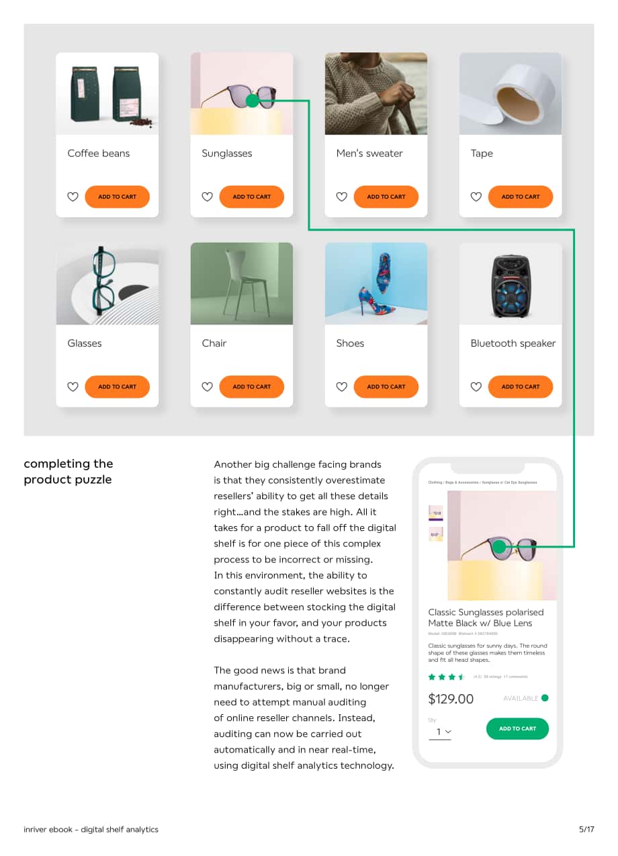Image resolution: width=618 pixels, height=856 pixels.
Task: Like the Men's sweater with heart icon
Action: point(341,197)
